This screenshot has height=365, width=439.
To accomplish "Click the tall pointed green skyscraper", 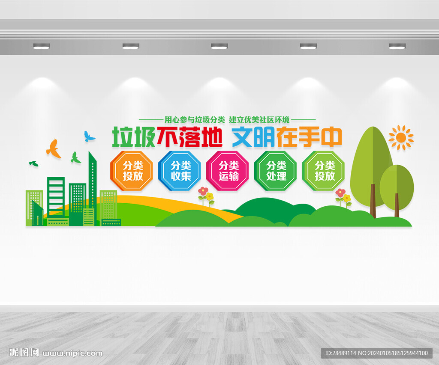I will click(x=93, y=188).
